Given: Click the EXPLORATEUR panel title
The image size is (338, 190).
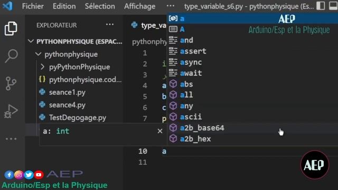Looking at the screenshot, I should (x=57, y=25).
